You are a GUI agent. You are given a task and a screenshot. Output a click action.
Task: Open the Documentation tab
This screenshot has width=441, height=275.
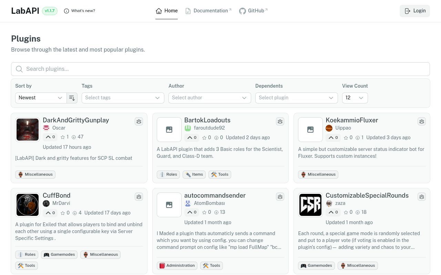[x=208, y=11]
